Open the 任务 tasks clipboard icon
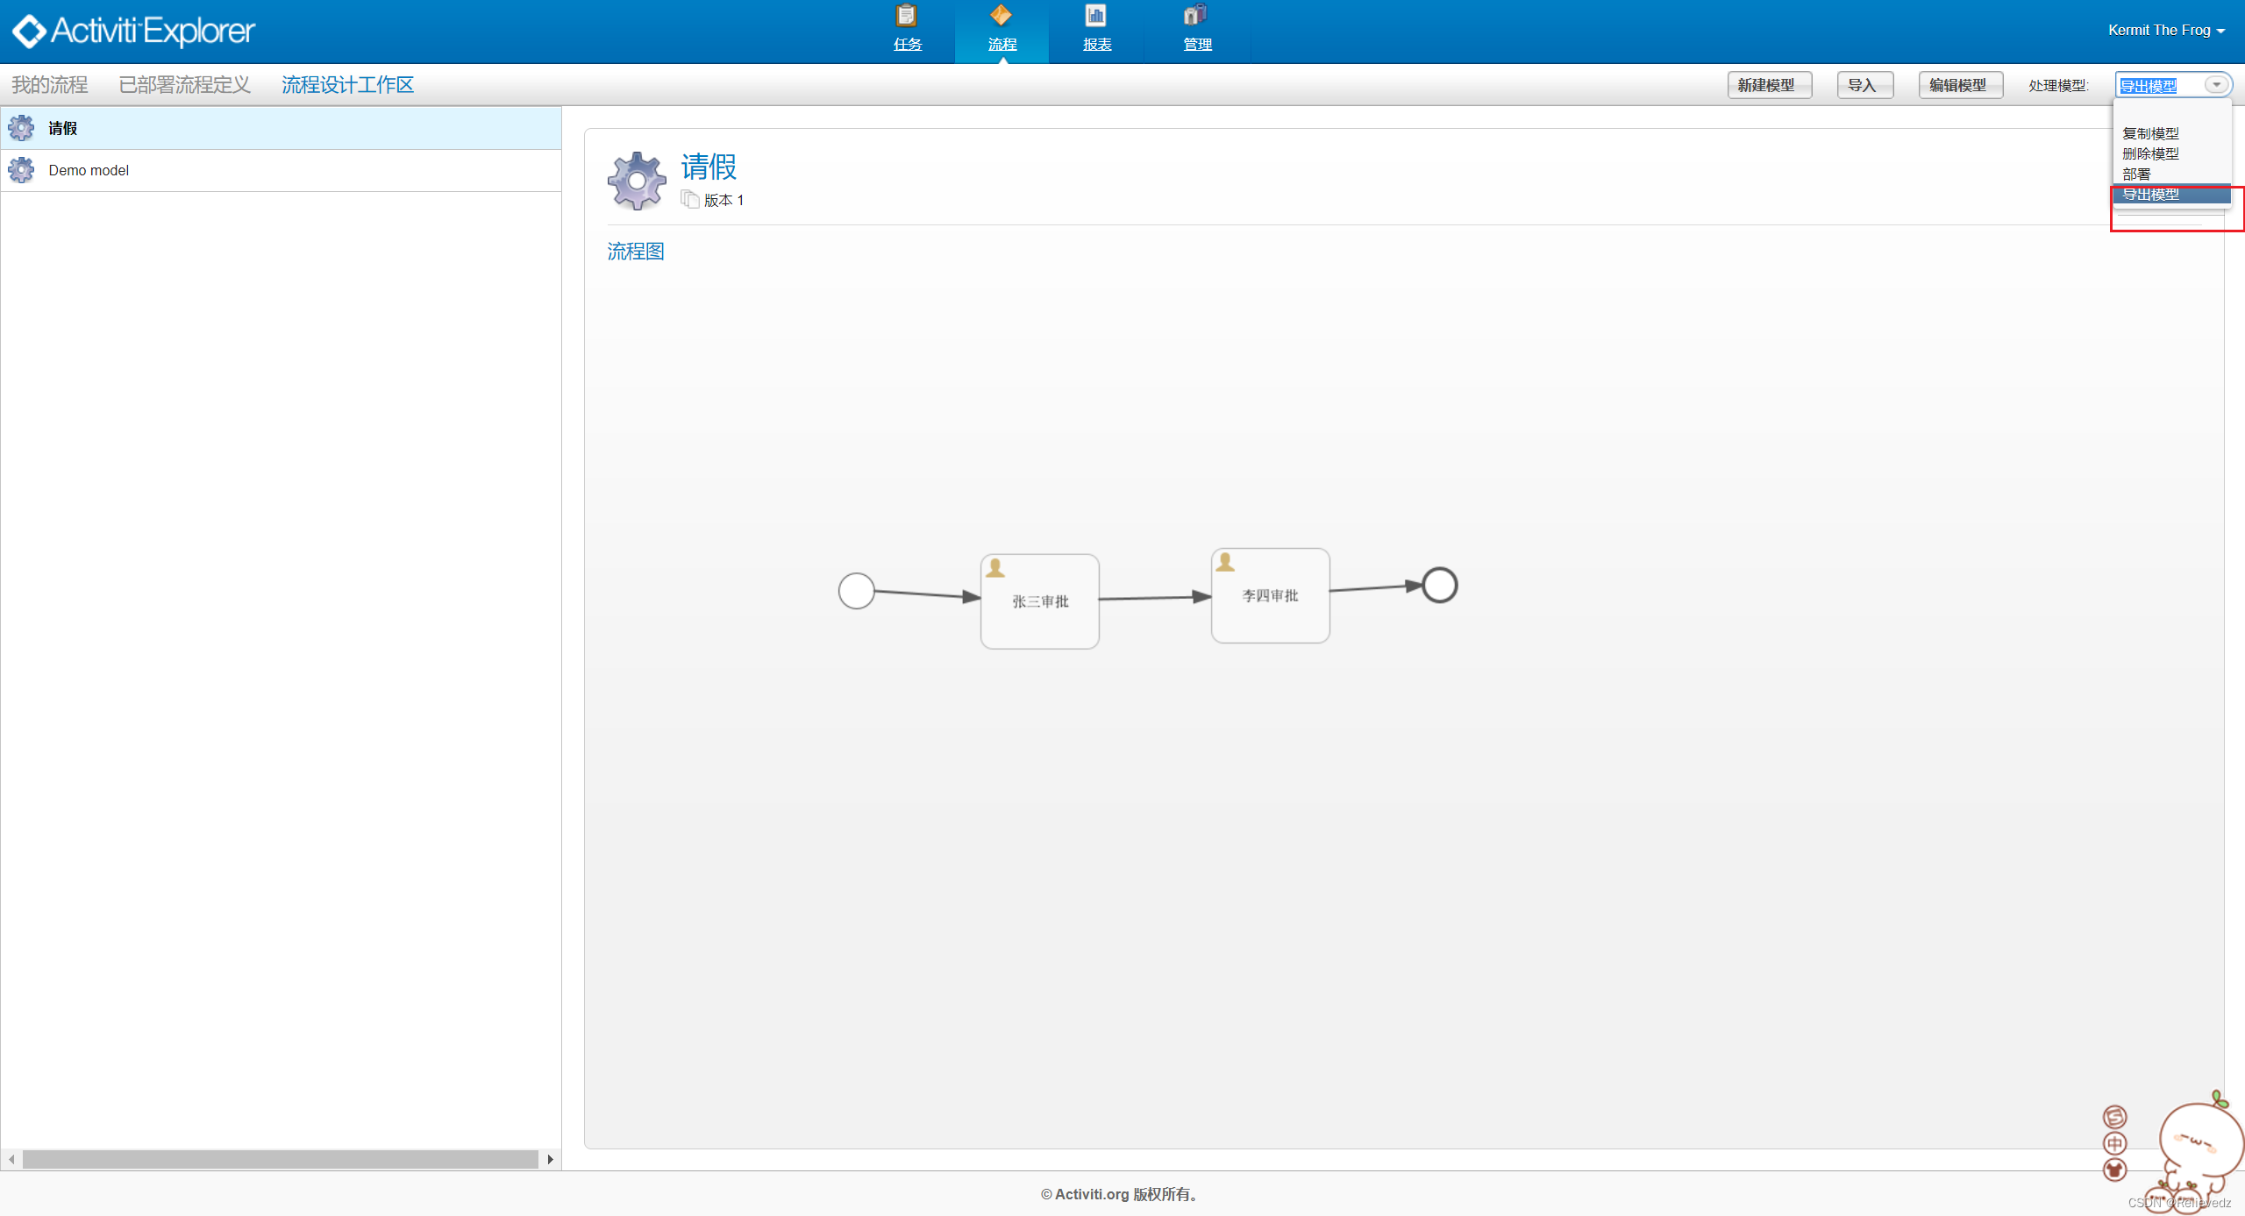 907,17
